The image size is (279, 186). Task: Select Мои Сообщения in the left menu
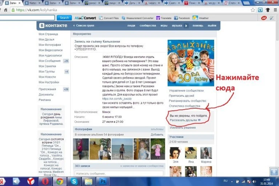click(x=49, y=61)
